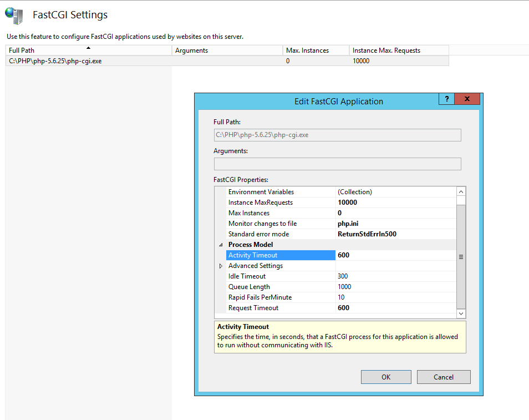This screenshot has width=529, height=420.
Task: Click OK to save FastCGI settings
Action: point(386,377)
